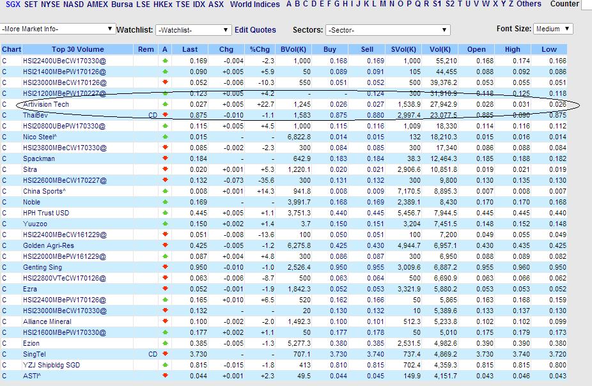Open chart icon for Nico Steel row
Viewport: 592px width, 386px height.
tap(4, 137)
